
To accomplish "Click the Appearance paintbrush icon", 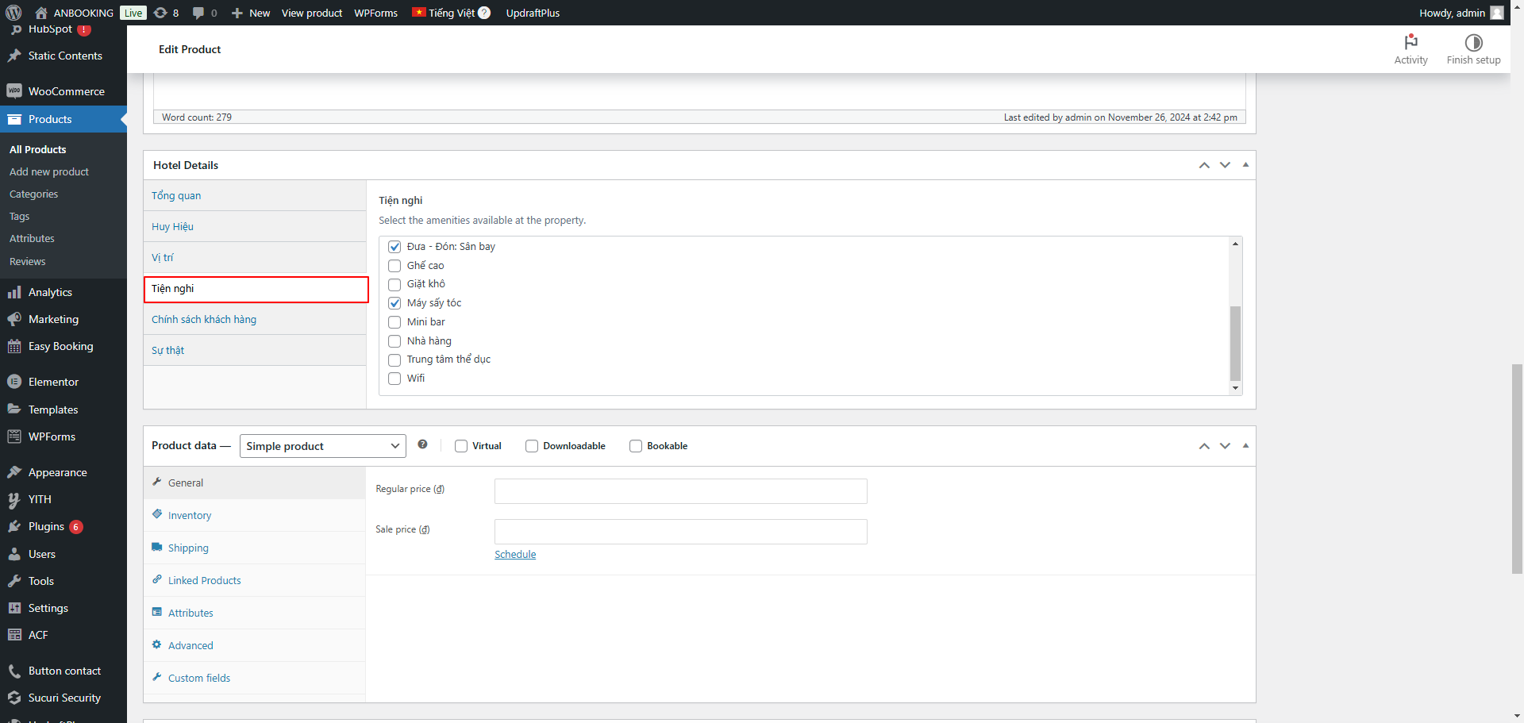I will (14, 472).
